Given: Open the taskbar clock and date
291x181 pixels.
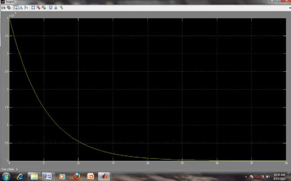Looking at the screenshot, I should [x=279, y=177].
